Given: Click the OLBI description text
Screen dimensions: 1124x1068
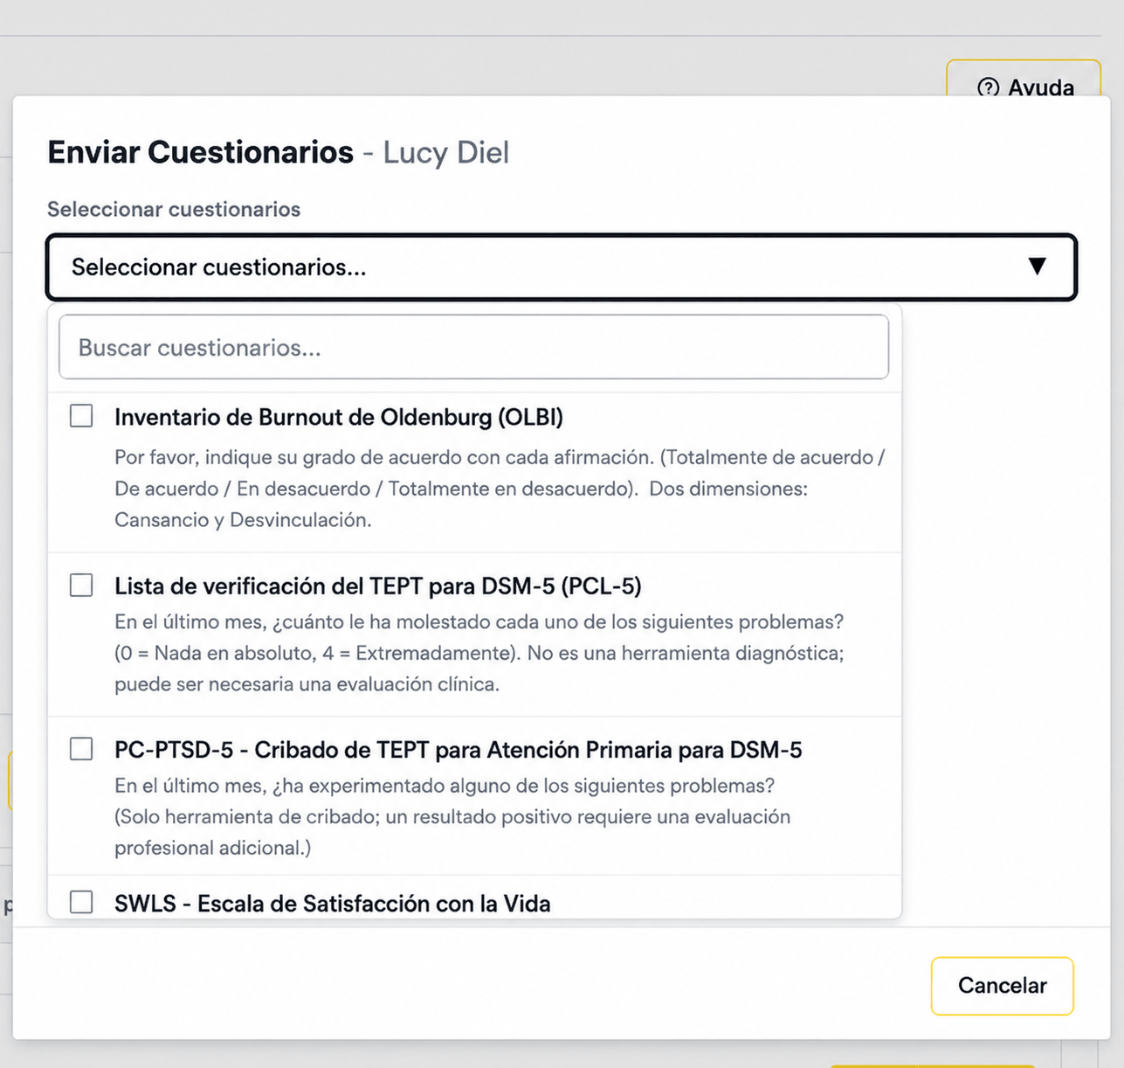Looking at the screenshot, I should coord(500,489).
